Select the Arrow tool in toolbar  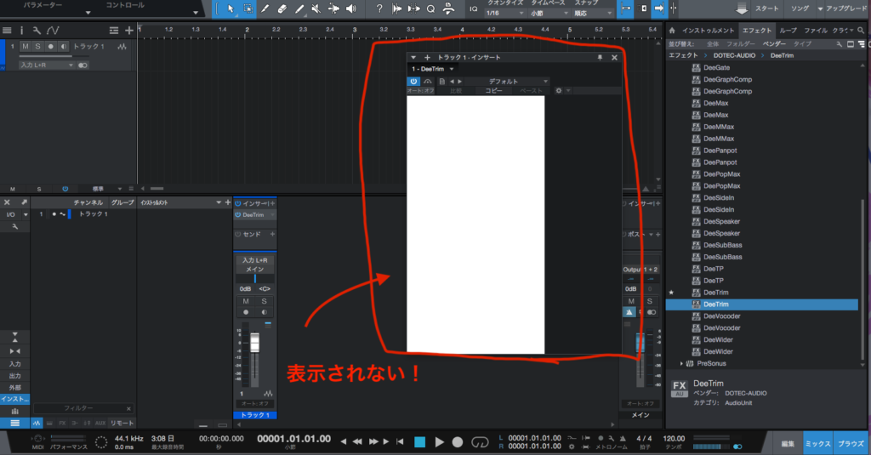tap(230, 9)
